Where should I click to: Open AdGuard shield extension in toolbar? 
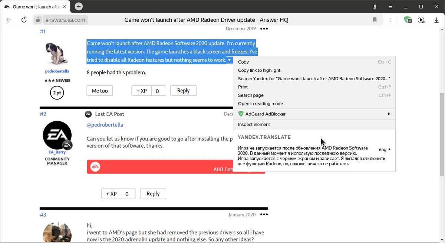click(x=408, y=20)
